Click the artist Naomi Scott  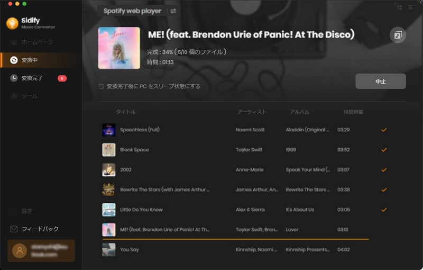(x=250, y=130)
